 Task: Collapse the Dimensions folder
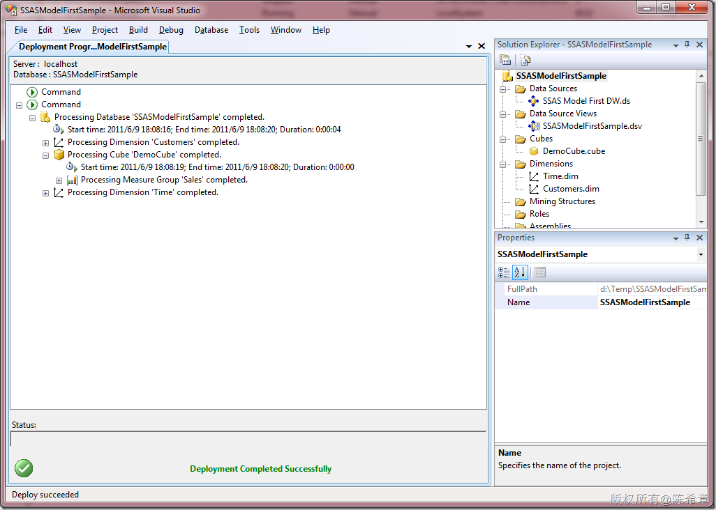click(502, 164)
